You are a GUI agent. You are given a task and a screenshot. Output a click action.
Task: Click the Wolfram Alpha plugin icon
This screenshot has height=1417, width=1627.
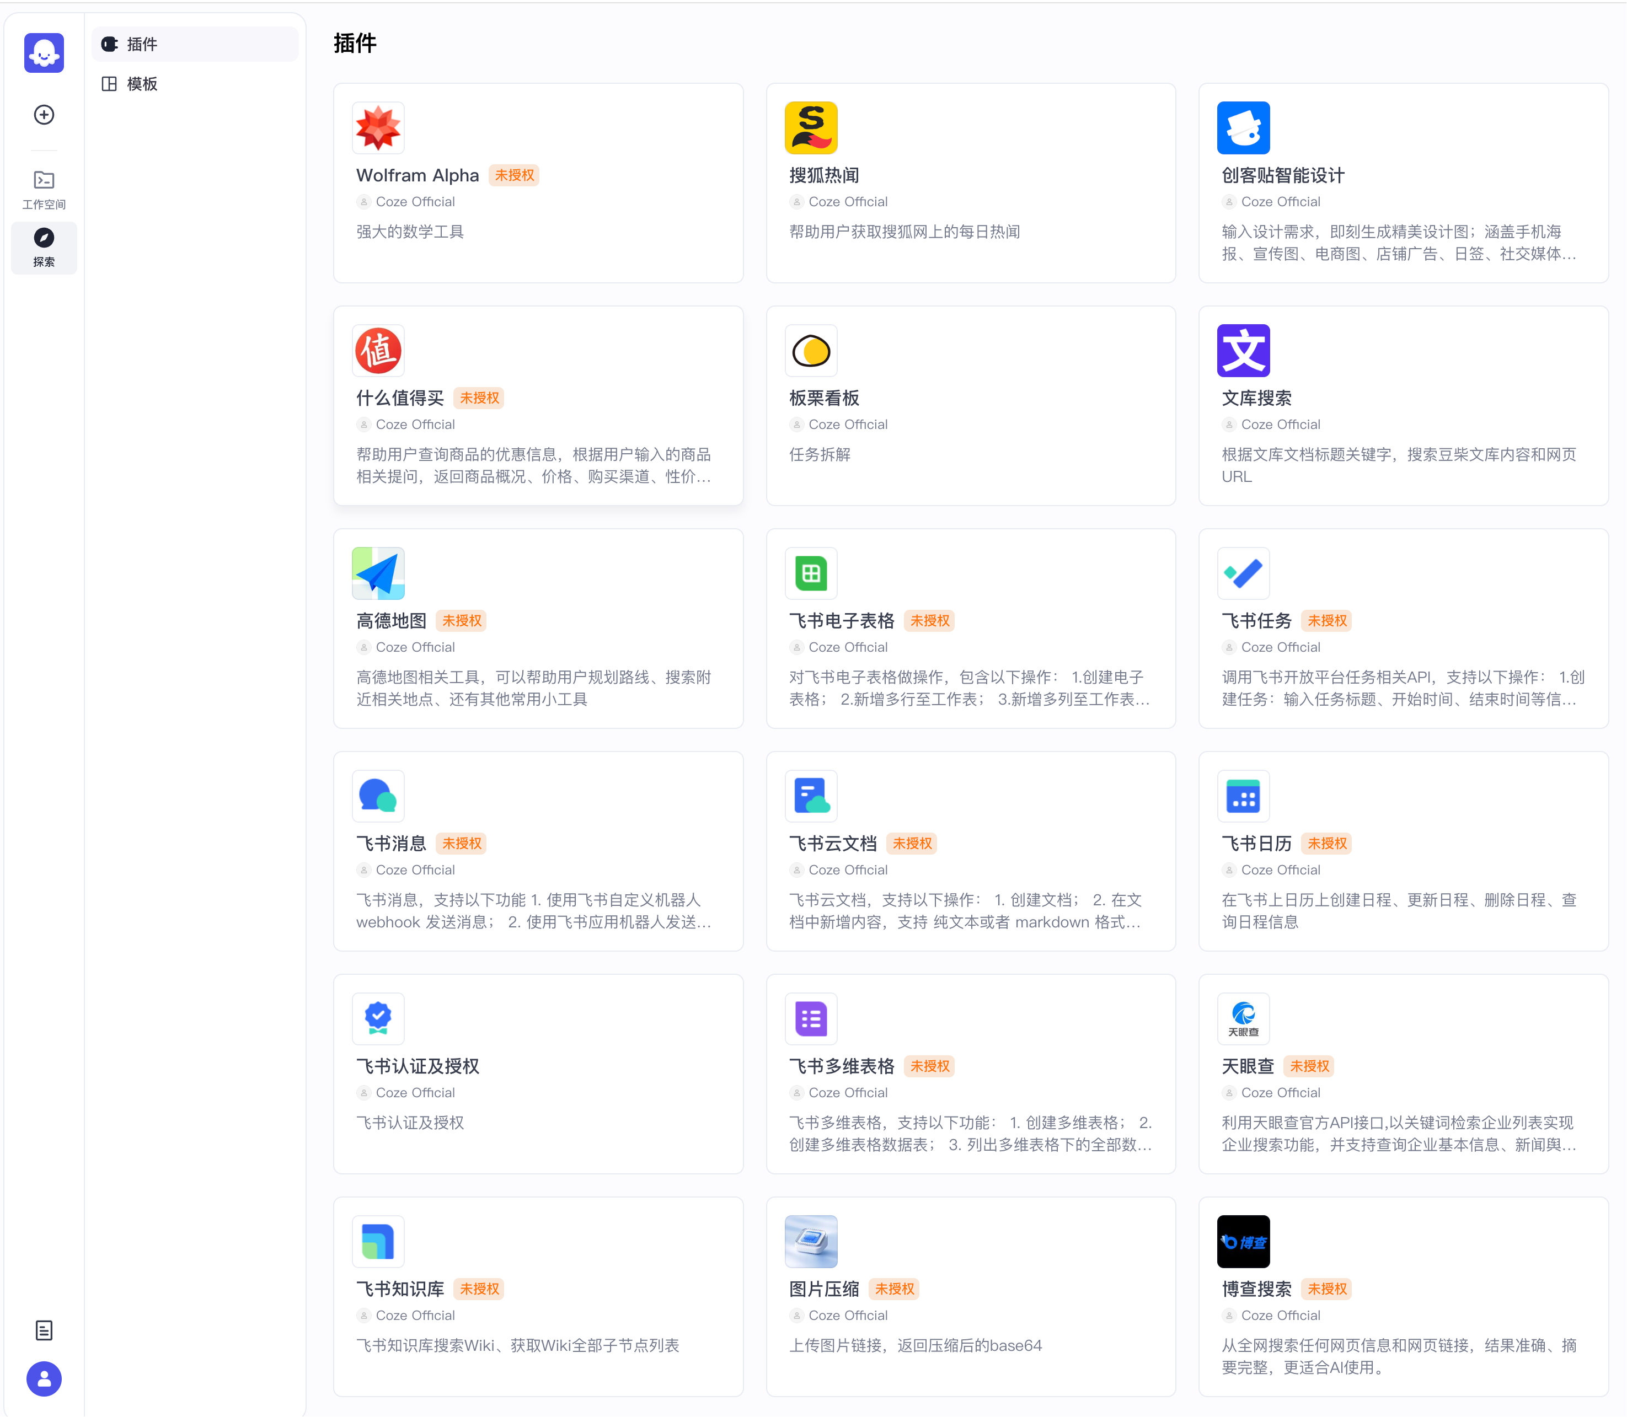[x=378, y=128]
